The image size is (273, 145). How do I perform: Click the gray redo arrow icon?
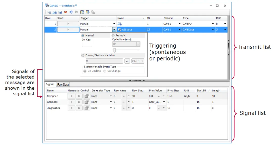[x=76, y=12]
